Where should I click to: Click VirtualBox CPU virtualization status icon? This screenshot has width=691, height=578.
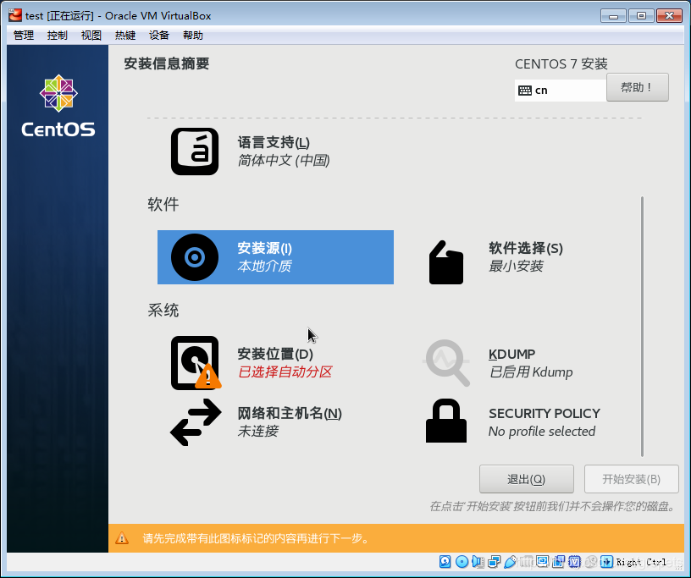(x=574, y=561)
